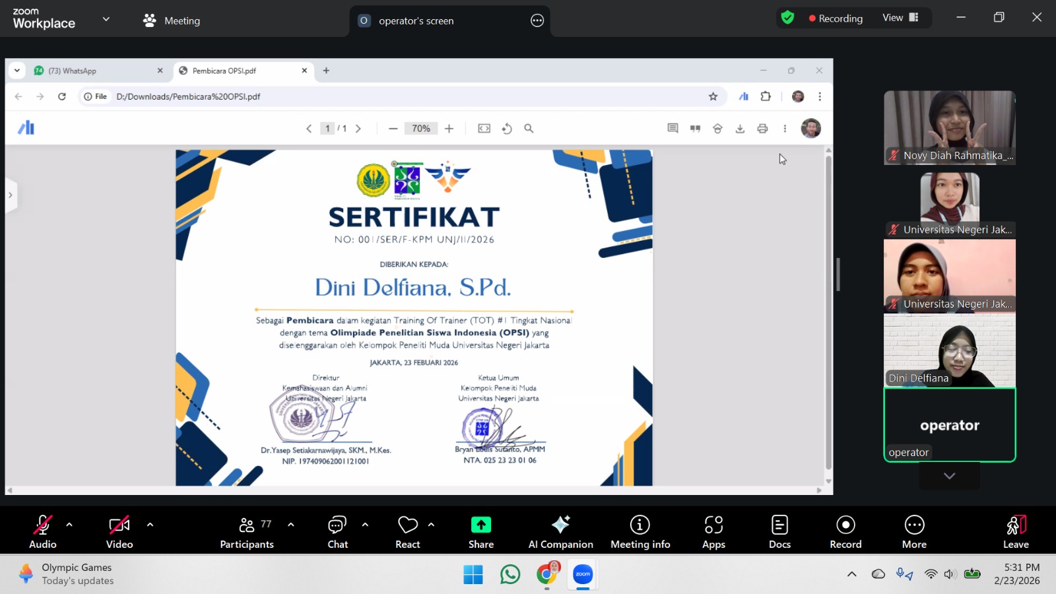Open the More options menu
Image resolution: width=1056 pixels, height=594 pixels.
point(914,531)
